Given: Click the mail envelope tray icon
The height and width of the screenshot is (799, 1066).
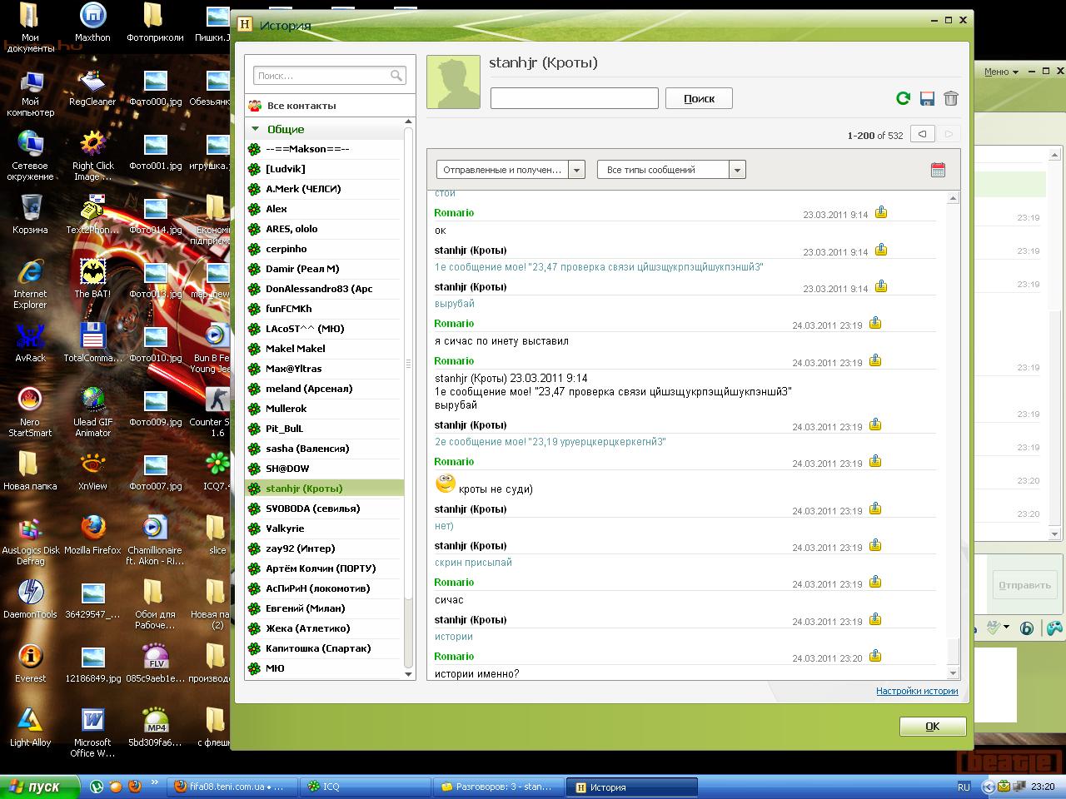Looking at the screenshot, I should 1004,787.
